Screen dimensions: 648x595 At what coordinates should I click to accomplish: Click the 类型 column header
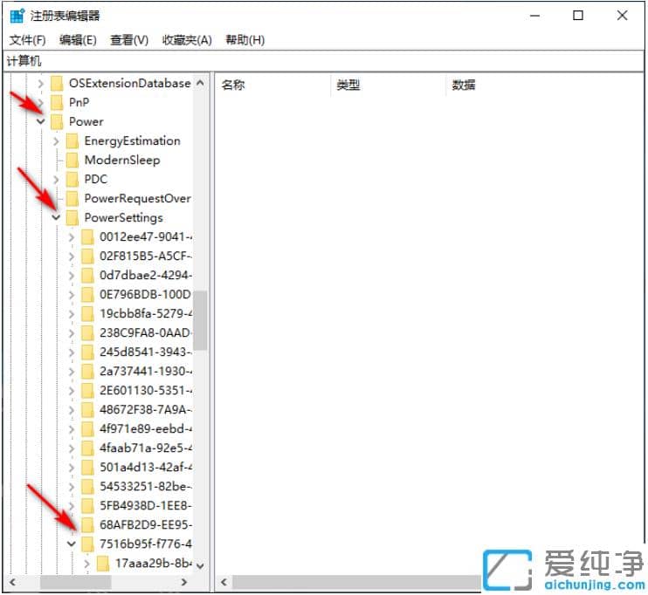point(348,85)
